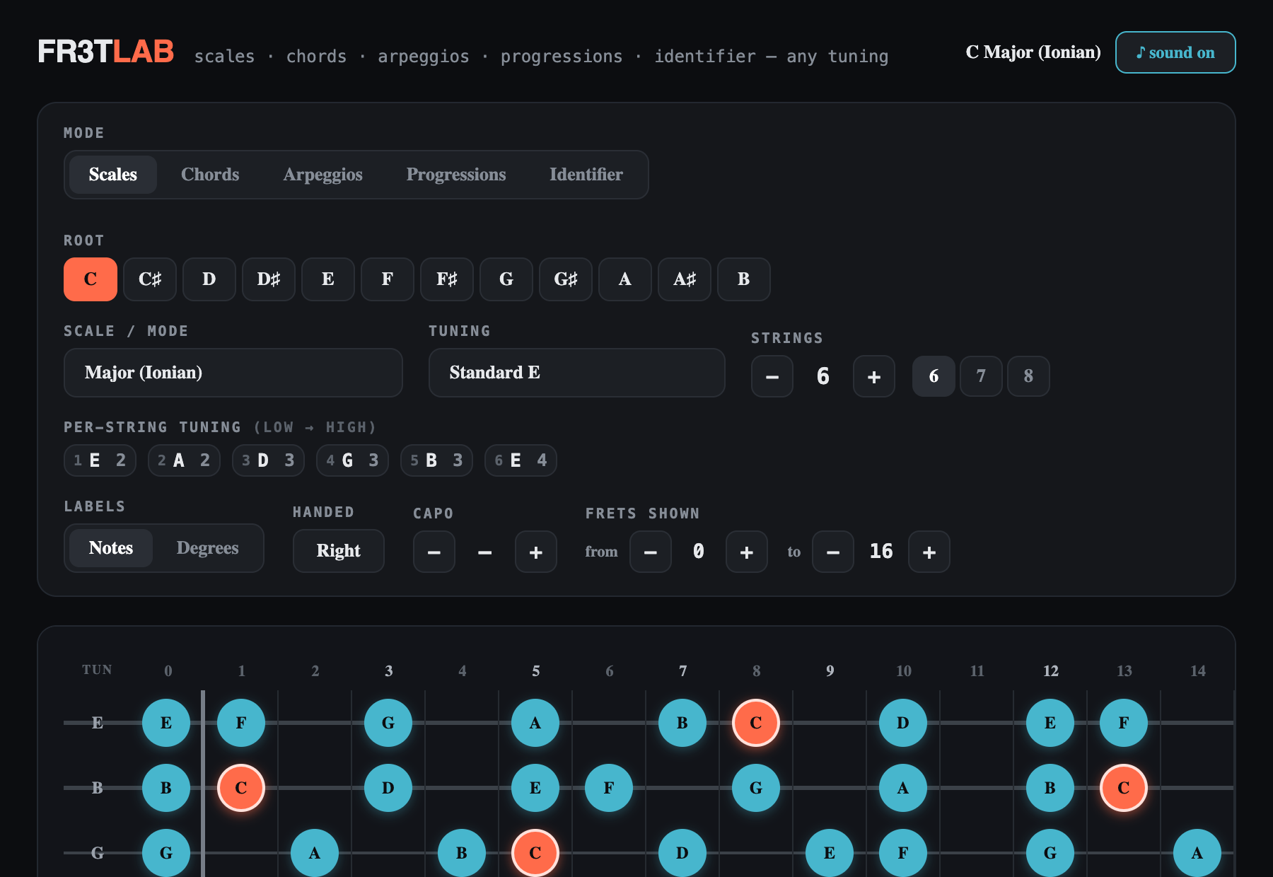Switch labels to Degrees
The height and width of the screenshot is (877, 1273).
click(x=207, y=548)
